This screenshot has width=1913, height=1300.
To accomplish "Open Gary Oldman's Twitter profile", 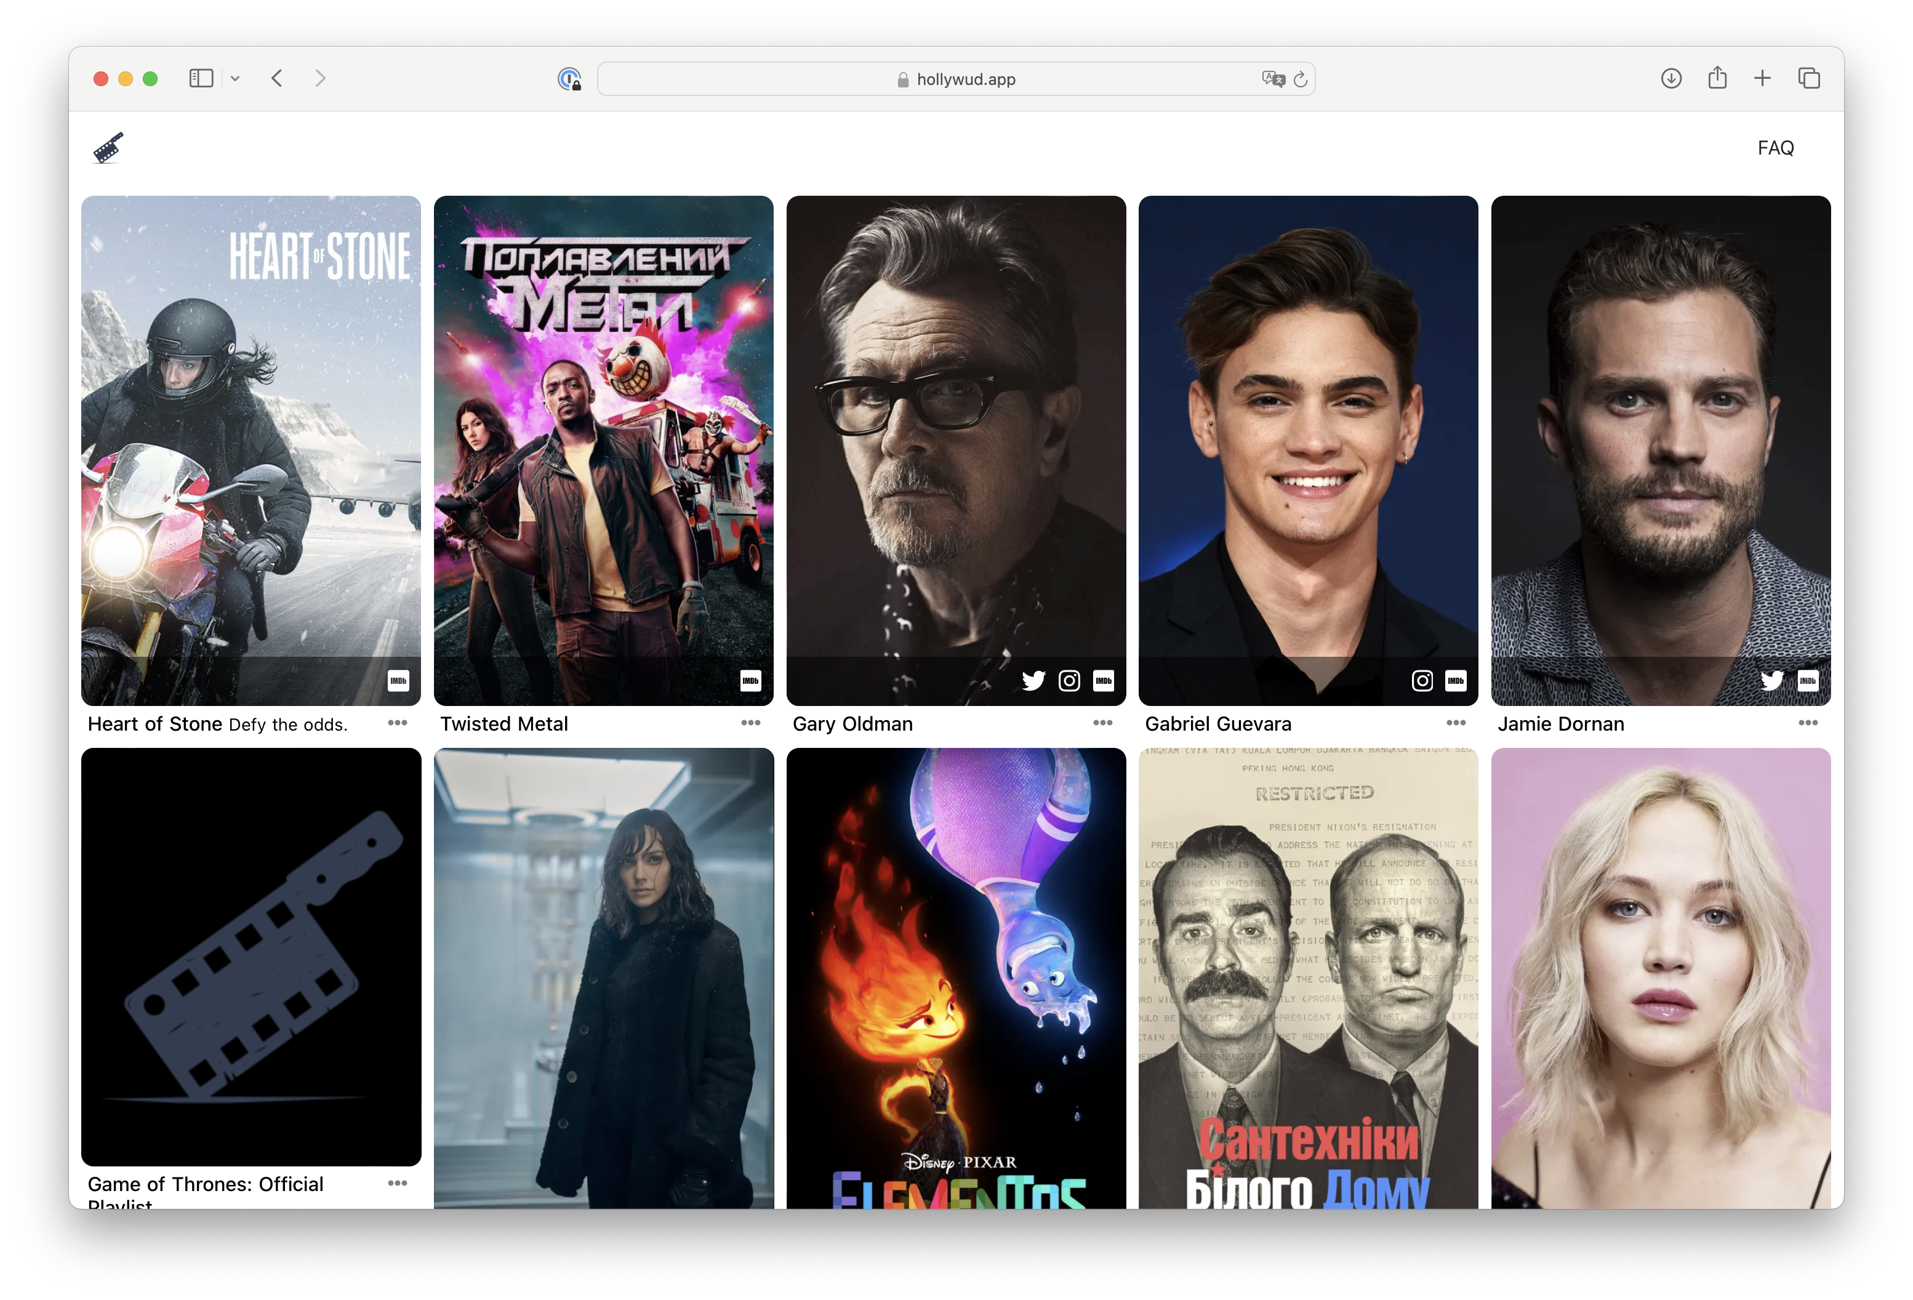I will 1033,681.
